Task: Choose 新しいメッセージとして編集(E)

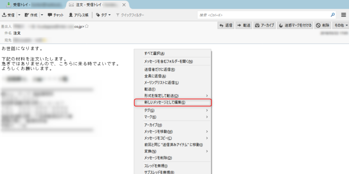Action: pos(173,102)
